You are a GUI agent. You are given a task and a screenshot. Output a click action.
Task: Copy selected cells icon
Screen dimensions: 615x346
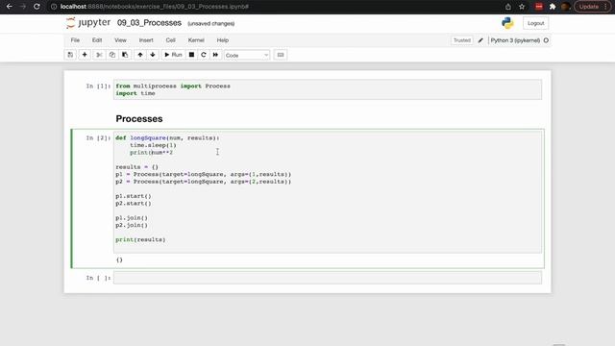(x=112, y=55)
